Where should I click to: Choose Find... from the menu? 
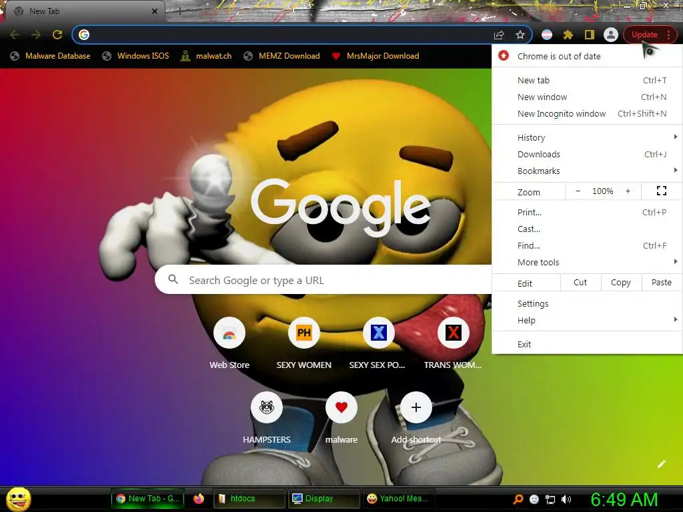coord(587,245)
